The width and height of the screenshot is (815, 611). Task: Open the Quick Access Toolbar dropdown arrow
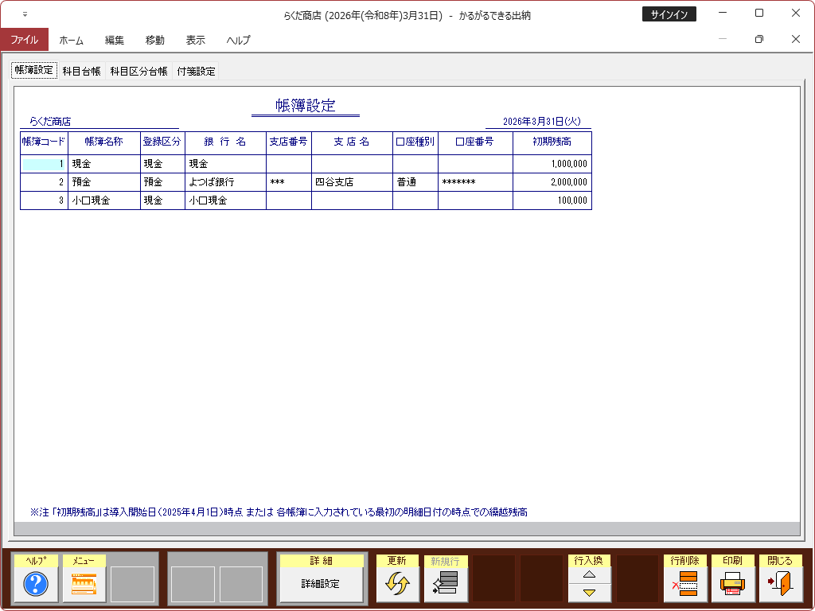[x=25, y=14]
